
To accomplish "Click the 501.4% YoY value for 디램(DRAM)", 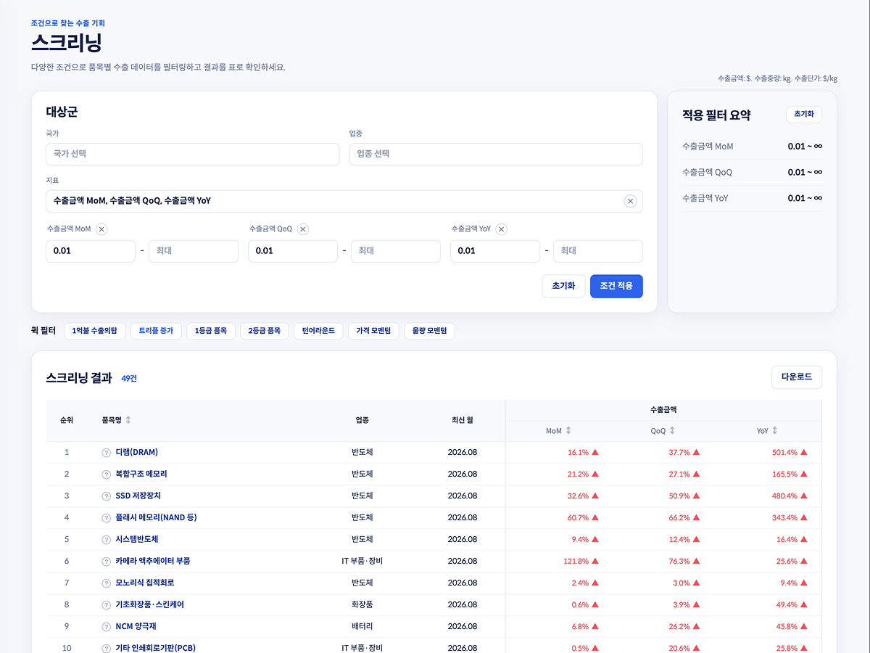I will (784, 453).
